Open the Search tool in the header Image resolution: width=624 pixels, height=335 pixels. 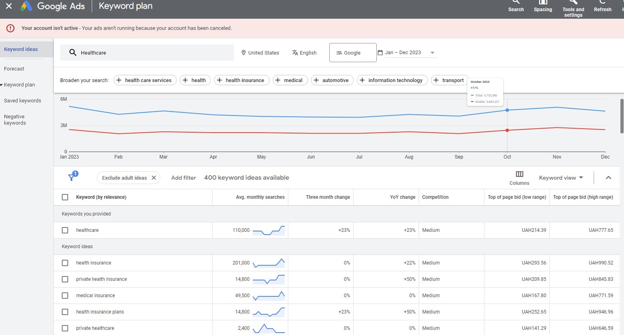coord(516,6)
